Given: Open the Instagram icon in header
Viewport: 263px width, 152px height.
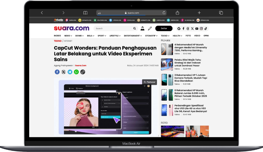Looking at the screenshot, I should pos(201,29).
